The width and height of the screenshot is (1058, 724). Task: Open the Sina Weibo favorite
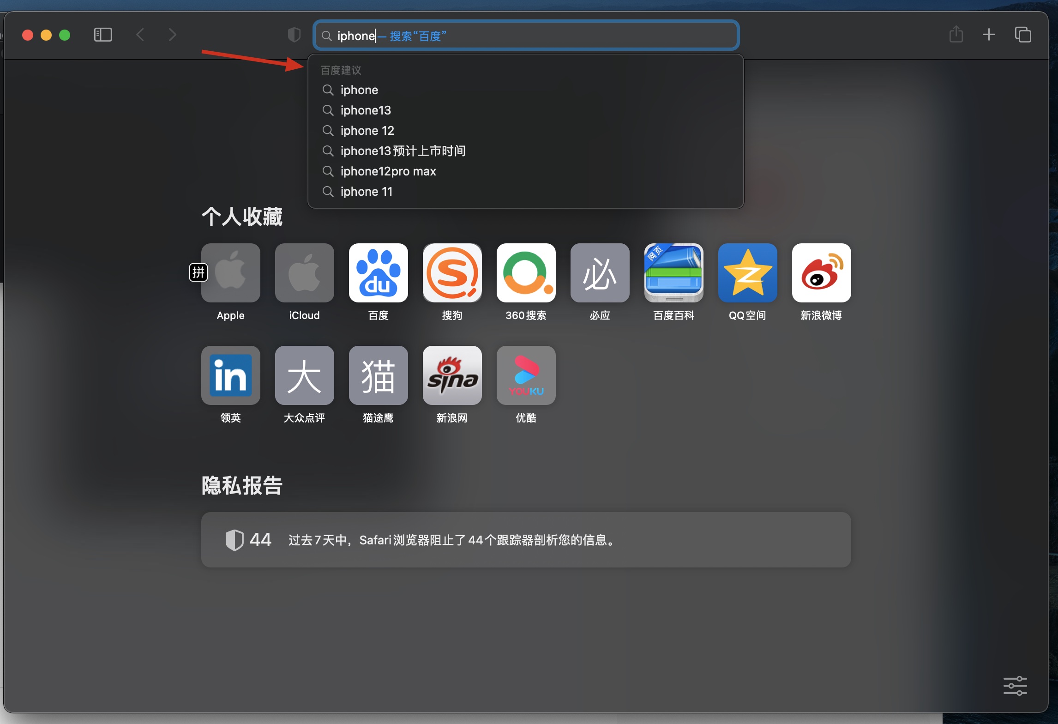(821, 273)
